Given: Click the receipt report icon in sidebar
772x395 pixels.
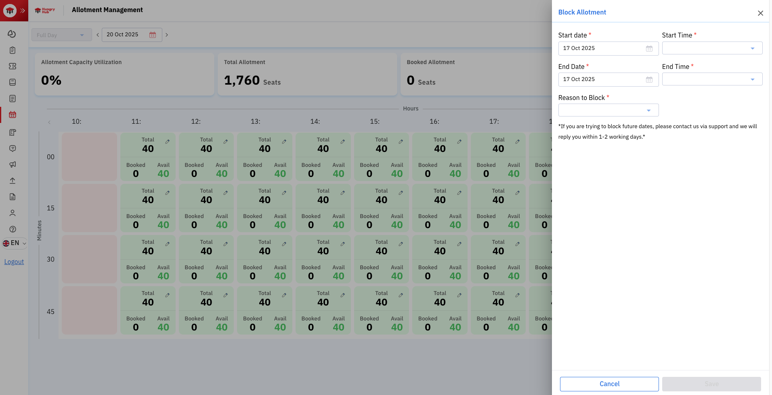Looking at the screenshot, I should click(13, 132).
